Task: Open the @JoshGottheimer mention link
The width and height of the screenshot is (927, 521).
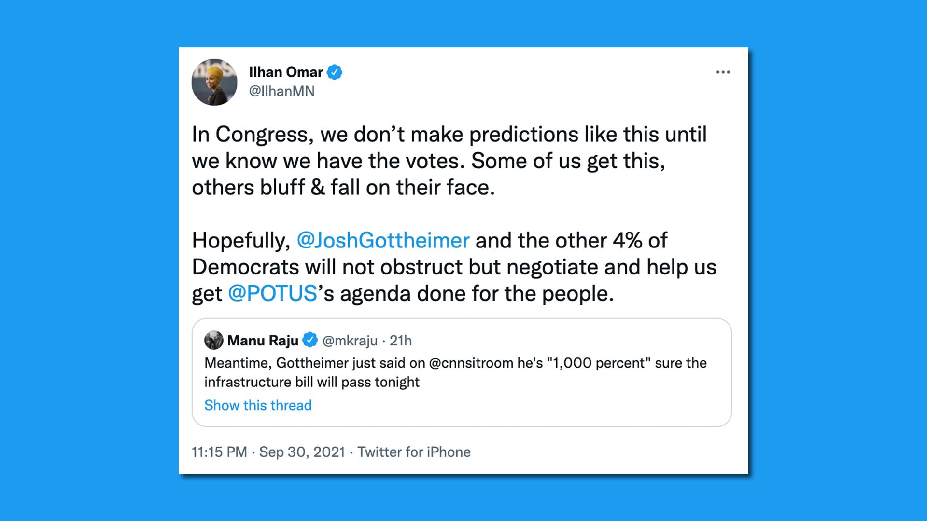Action: [382, 240]
